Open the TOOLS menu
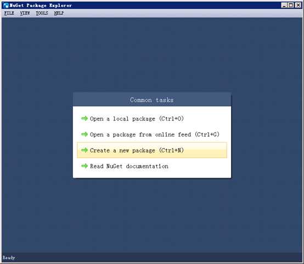Image resolution: width=304 pixels, height=264 pixels. click(42, 13)
